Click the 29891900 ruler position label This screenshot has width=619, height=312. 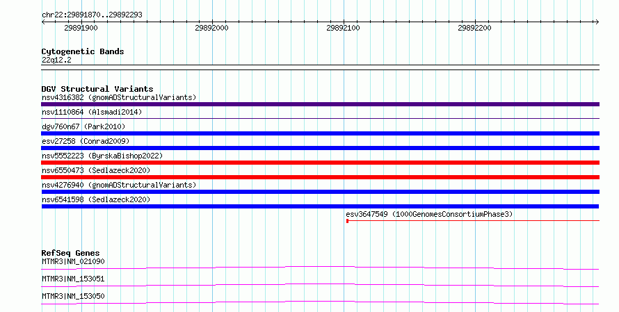point(81,28)
